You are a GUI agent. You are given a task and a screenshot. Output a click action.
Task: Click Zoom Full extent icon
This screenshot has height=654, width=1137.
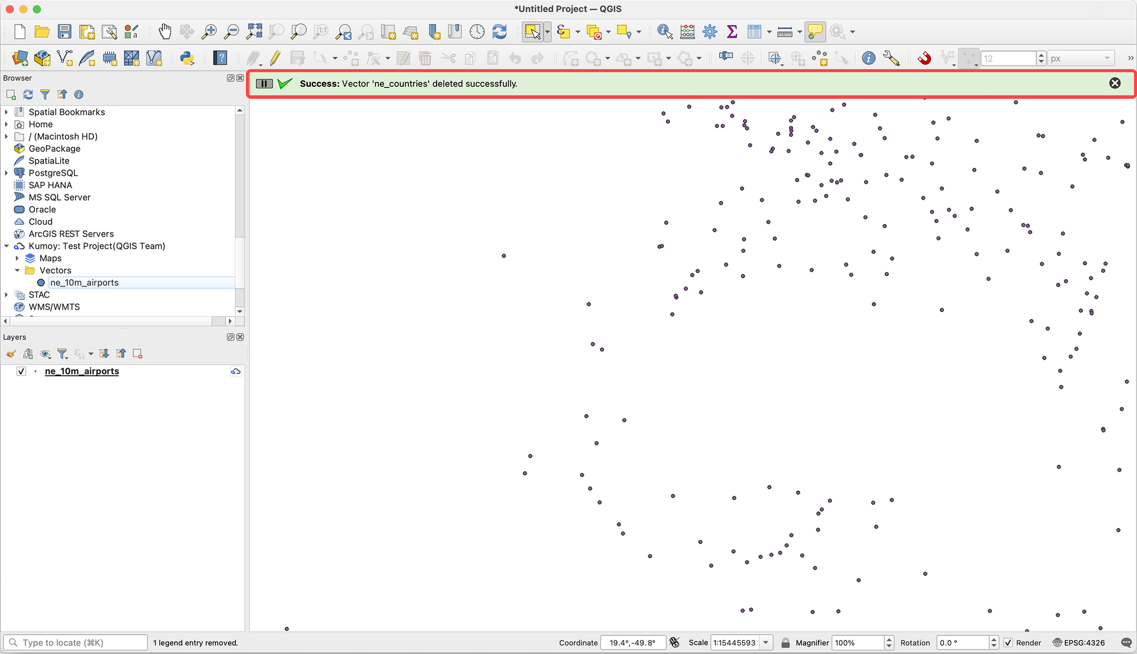pos(254,32)
